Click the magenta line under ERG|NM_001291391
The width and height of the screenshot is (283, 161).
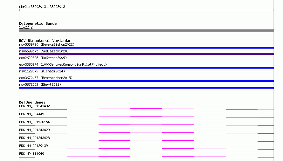(x=146, y=149)
